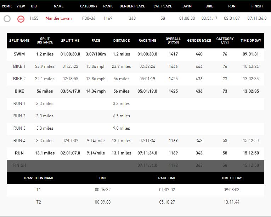Click the CATEGORY (/97) header
The width and height of the screenshot is (271, 217).
point(225,41)
